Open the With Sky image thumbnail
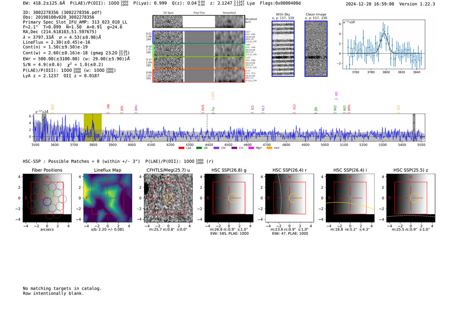The image size is (458, 311). pyautogui.click(x=283, y=49)
